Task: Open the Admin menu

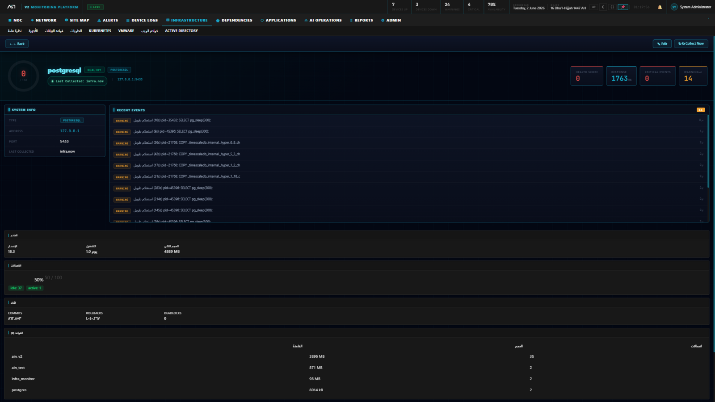Action: [x=391, y=20]
